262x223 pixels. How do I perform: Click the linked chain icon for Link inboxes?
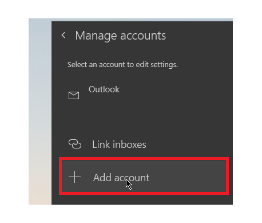[75, 144]
